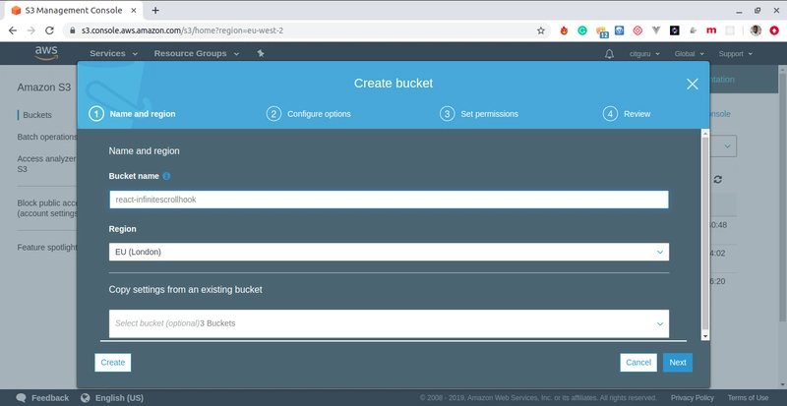Click the Feedback speech bubble icon
Image resolution: width=787 pixels, height=406 pixels.
(21, 398)
